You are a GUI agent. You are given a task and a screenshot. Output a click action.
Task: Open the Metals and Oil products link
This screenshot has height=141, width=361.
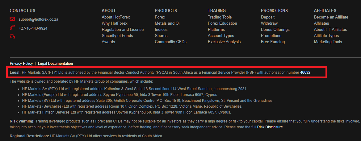168,23
